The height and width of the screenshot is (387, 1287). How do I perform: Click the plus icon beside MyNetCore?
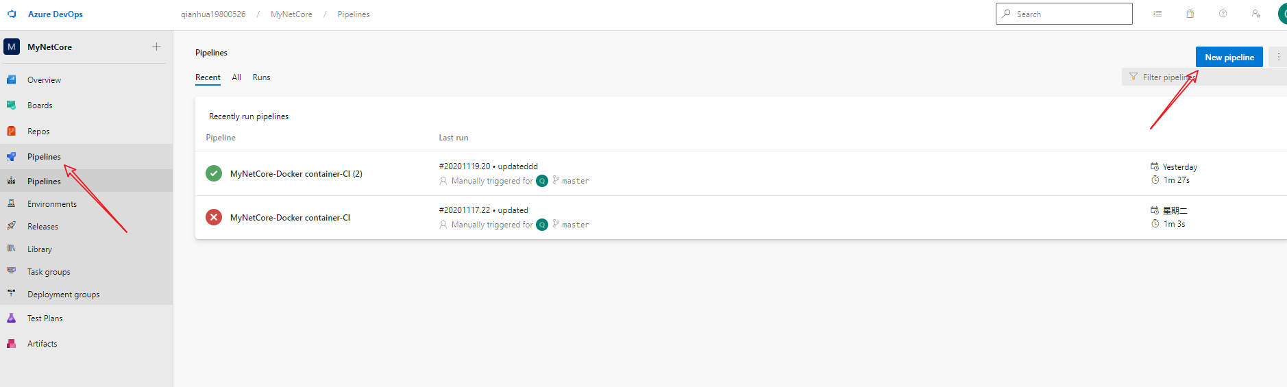tap(156, 47)
